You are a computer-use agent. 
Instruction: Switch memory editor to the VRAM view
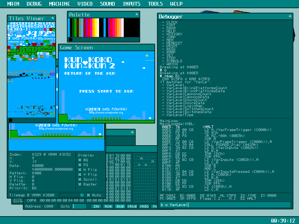coord(132,206)
